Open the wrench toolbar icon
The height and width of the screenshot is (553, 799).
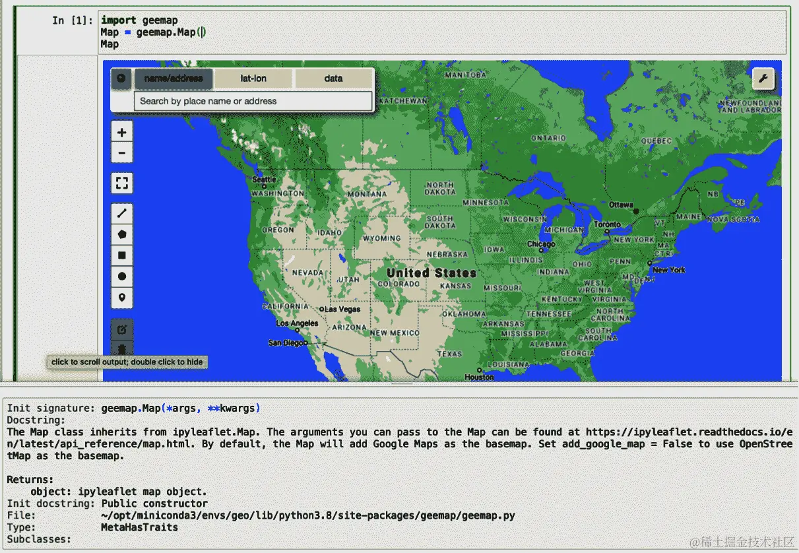[763, 79]
